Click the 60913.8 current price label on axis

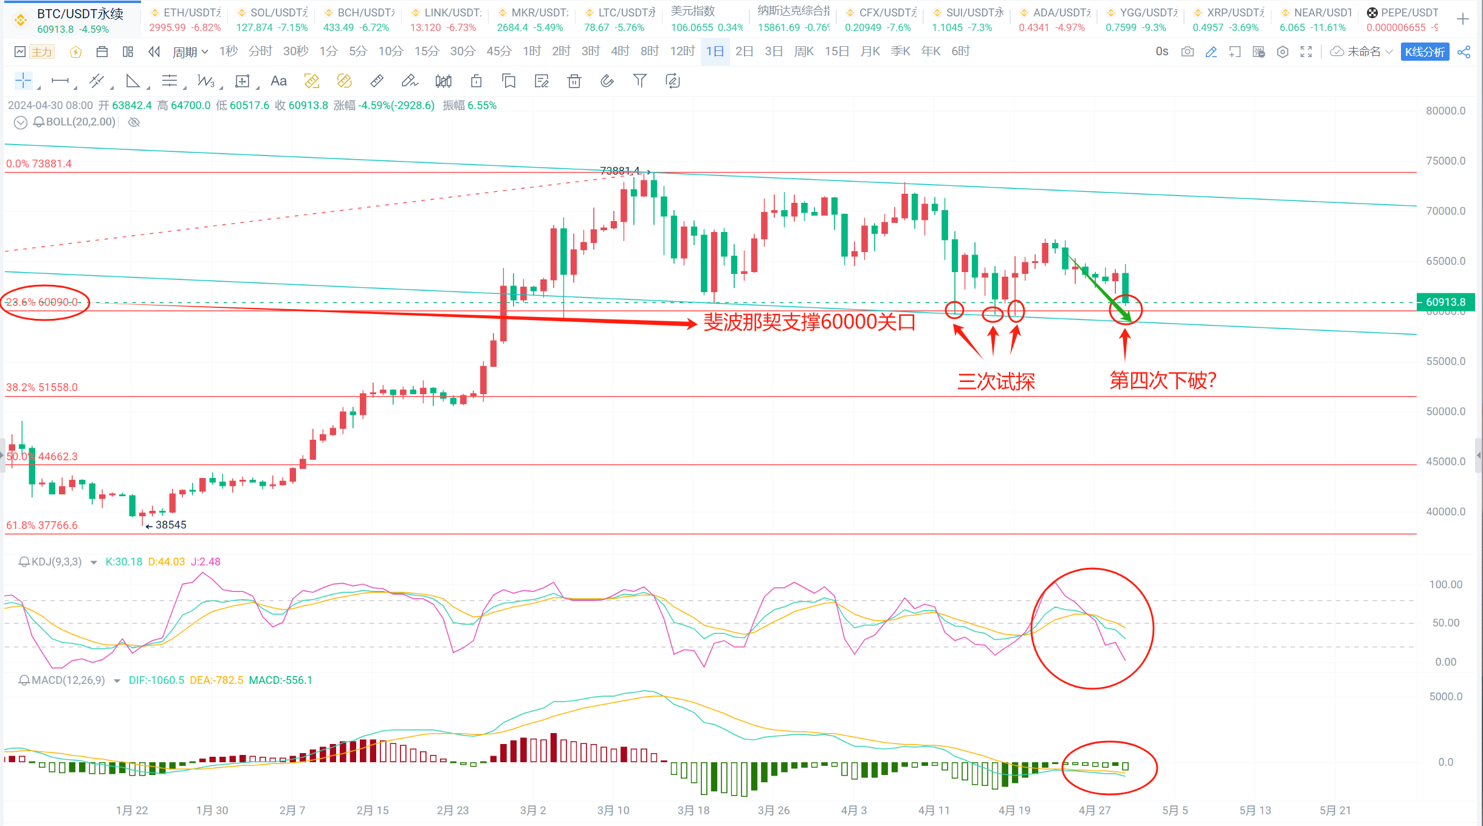tap(1445, 302)
